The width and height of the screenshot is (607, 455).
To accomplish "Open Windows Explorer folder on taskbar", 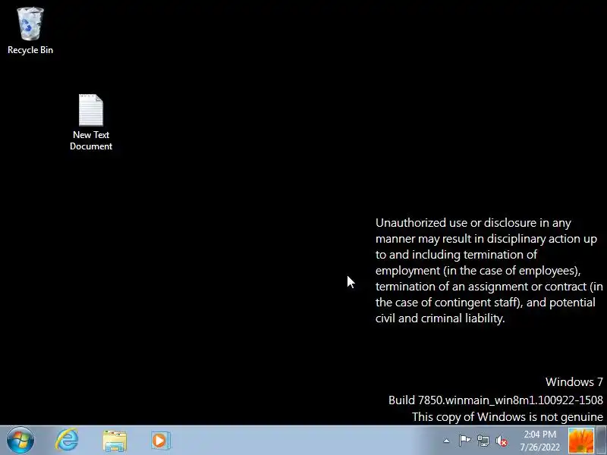I will click(115, 441).
